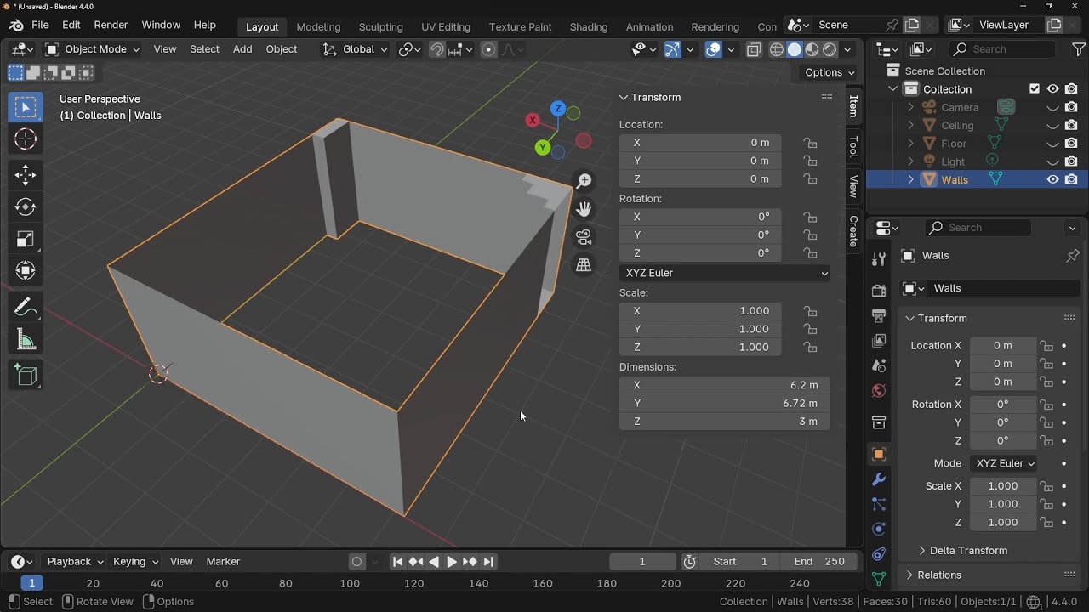Lock Location X in Transform sidebar
1089x612 pixels.
(x=811, y=143)
